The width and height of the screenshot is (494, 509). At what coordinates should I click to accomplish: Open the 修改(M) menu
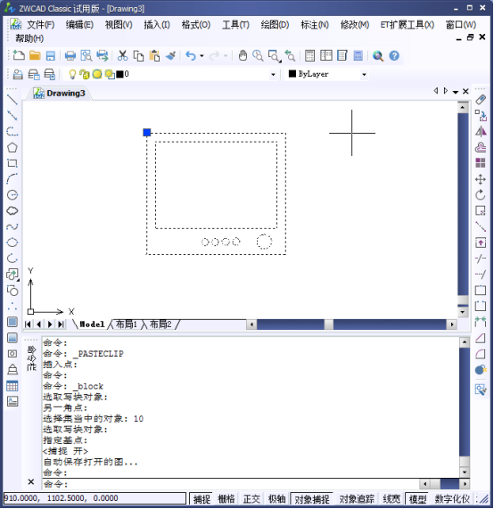pyautogui.click(x=355, y=25)
